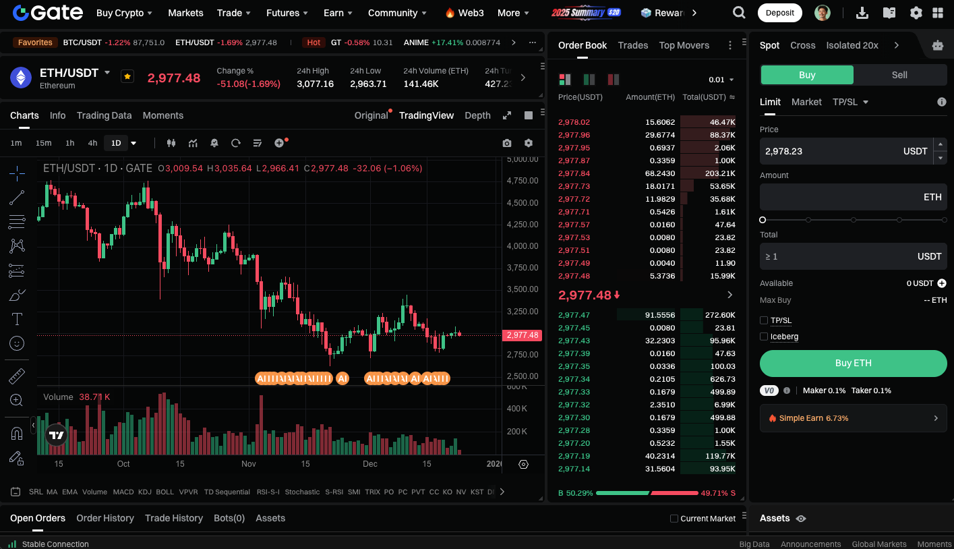Open chart settings gear icon

click(x=528, y=143)
